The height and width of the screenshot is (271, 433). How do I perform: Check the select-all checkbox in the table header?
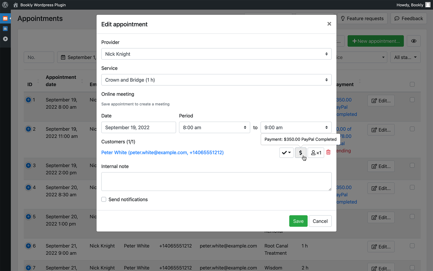coord(412,84)
